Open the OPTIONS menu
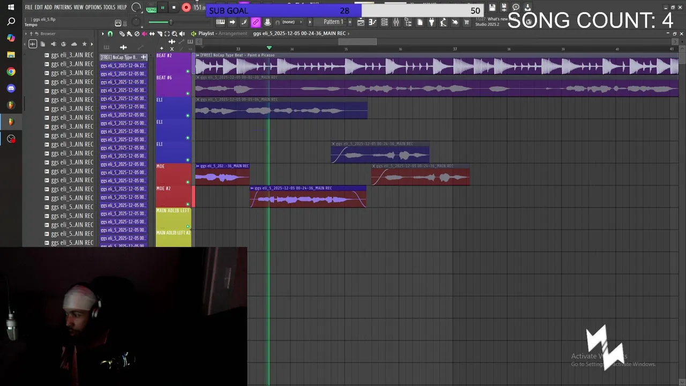This screenshot has height=386, width=686. pyautogui.click(x=93, y=8)
